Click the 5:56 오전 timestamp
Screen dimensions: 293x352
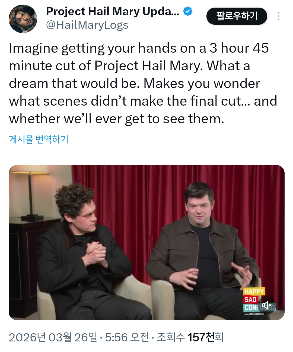tap(127, 338)
